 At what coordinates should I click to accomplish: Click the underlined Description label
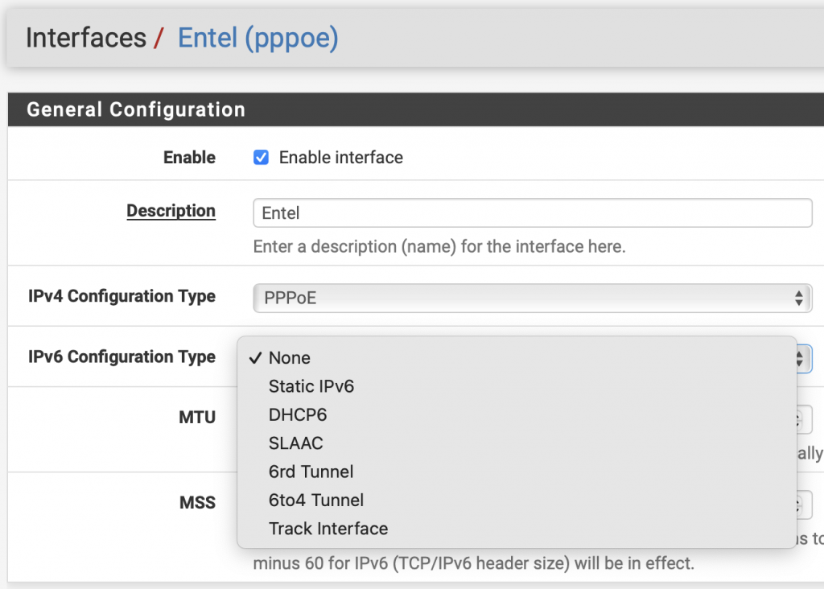[x=171, y=211]
